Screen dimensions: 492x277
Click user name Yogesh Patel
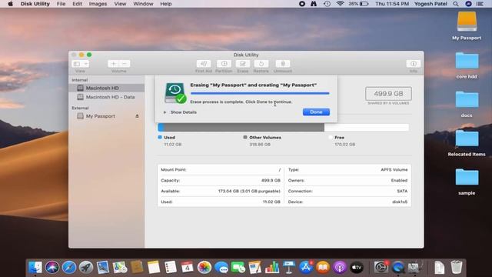[x=430, y=4]
